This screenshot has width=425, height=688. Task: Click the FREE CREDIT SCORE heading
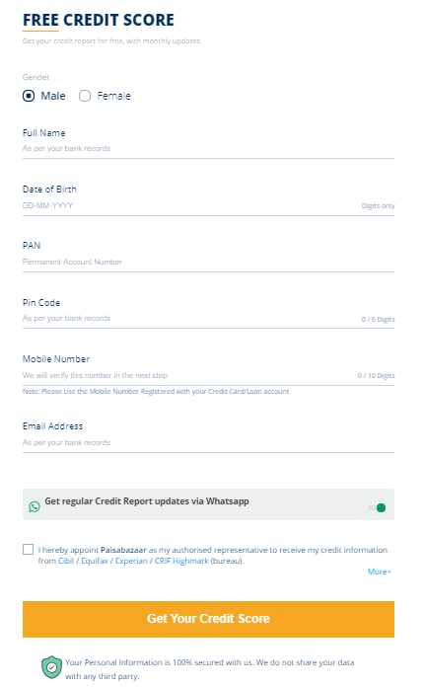99,20
